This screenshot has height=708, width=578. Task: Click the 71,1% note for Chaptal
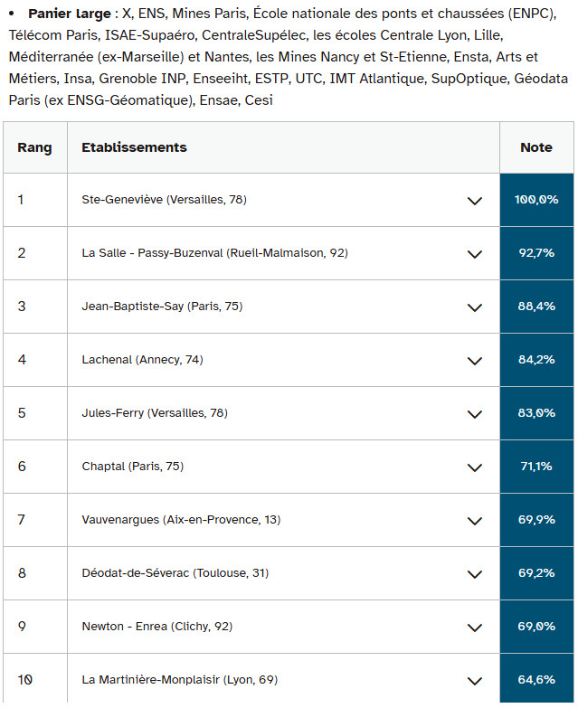(536, 467)
